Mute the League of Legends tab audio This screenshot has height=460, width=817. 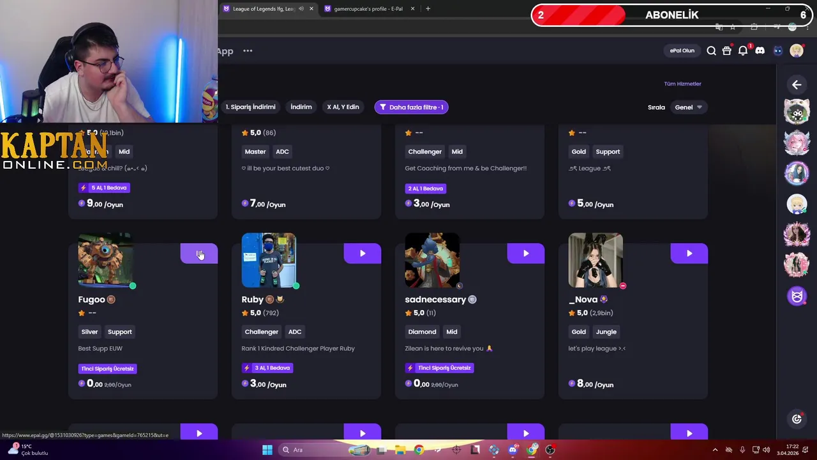301,9
